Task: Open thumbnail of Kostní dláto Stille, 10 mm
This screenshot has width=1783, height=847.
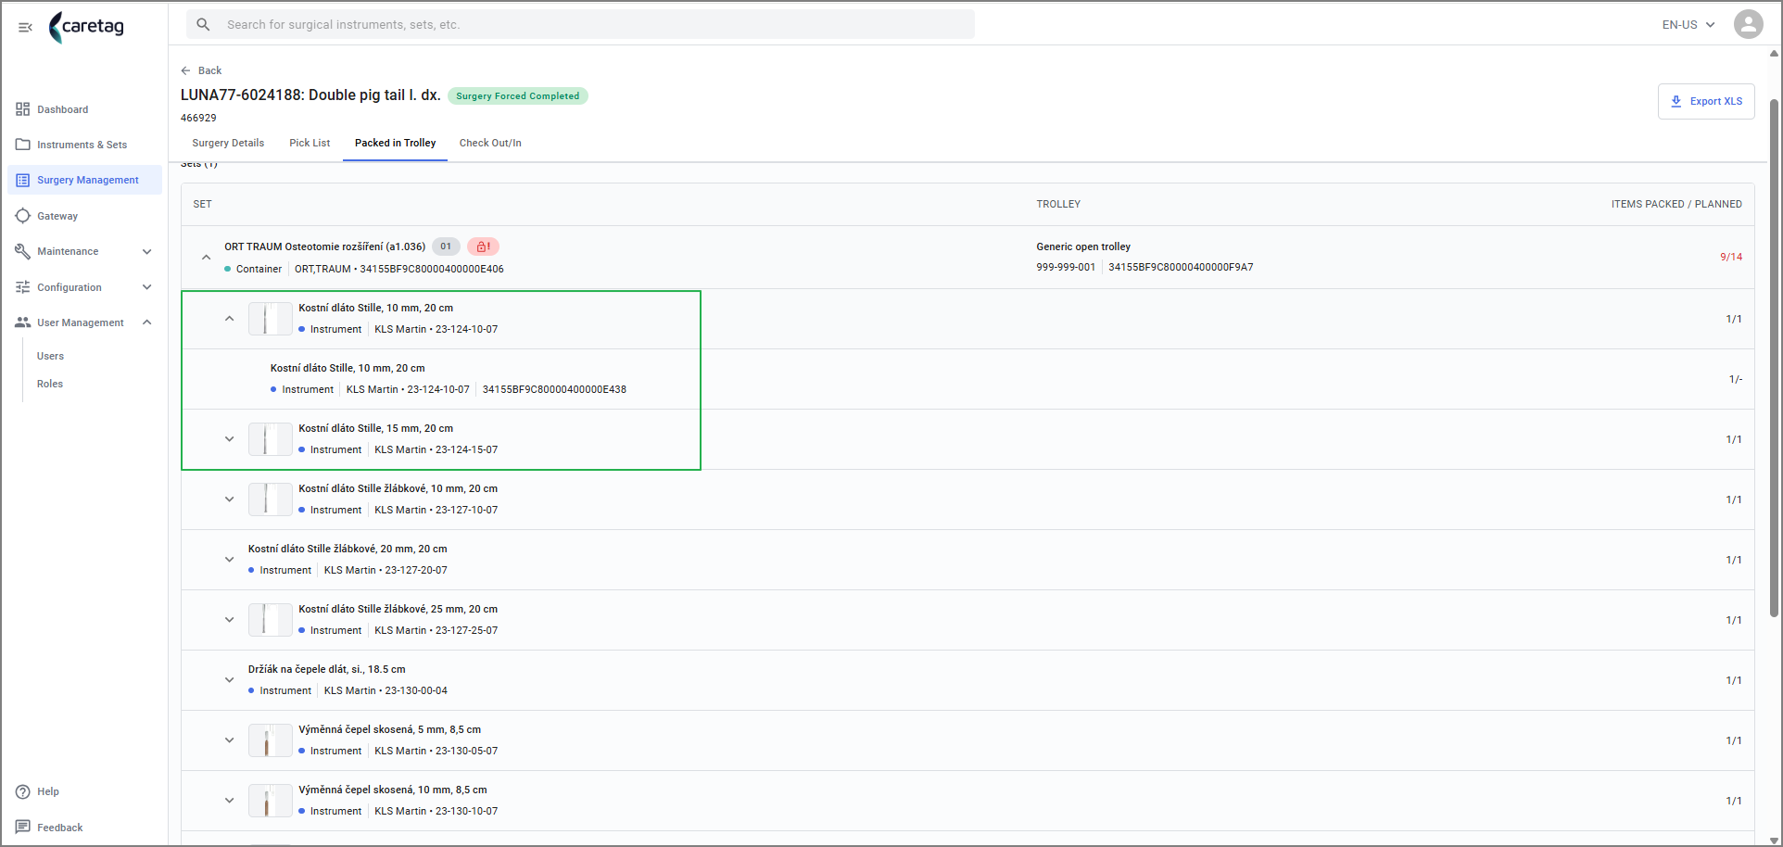Action: pos(270,319)
